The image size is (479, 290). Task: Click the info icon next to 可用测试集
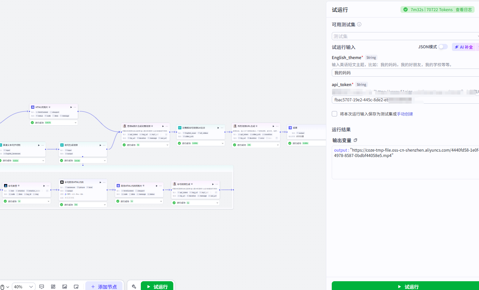(359, 24)
